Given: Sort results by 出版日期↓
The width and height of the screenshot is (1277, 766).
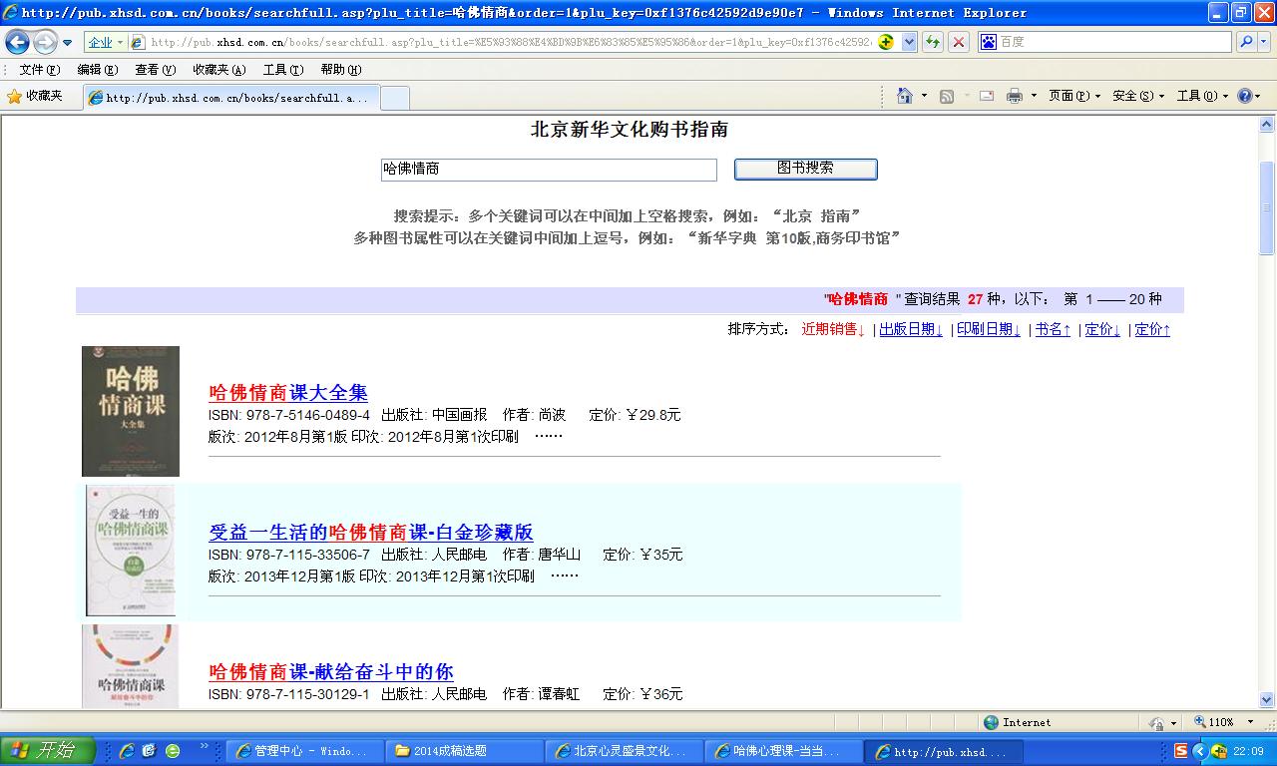Looking at the screenshot, I should (911, 329).
